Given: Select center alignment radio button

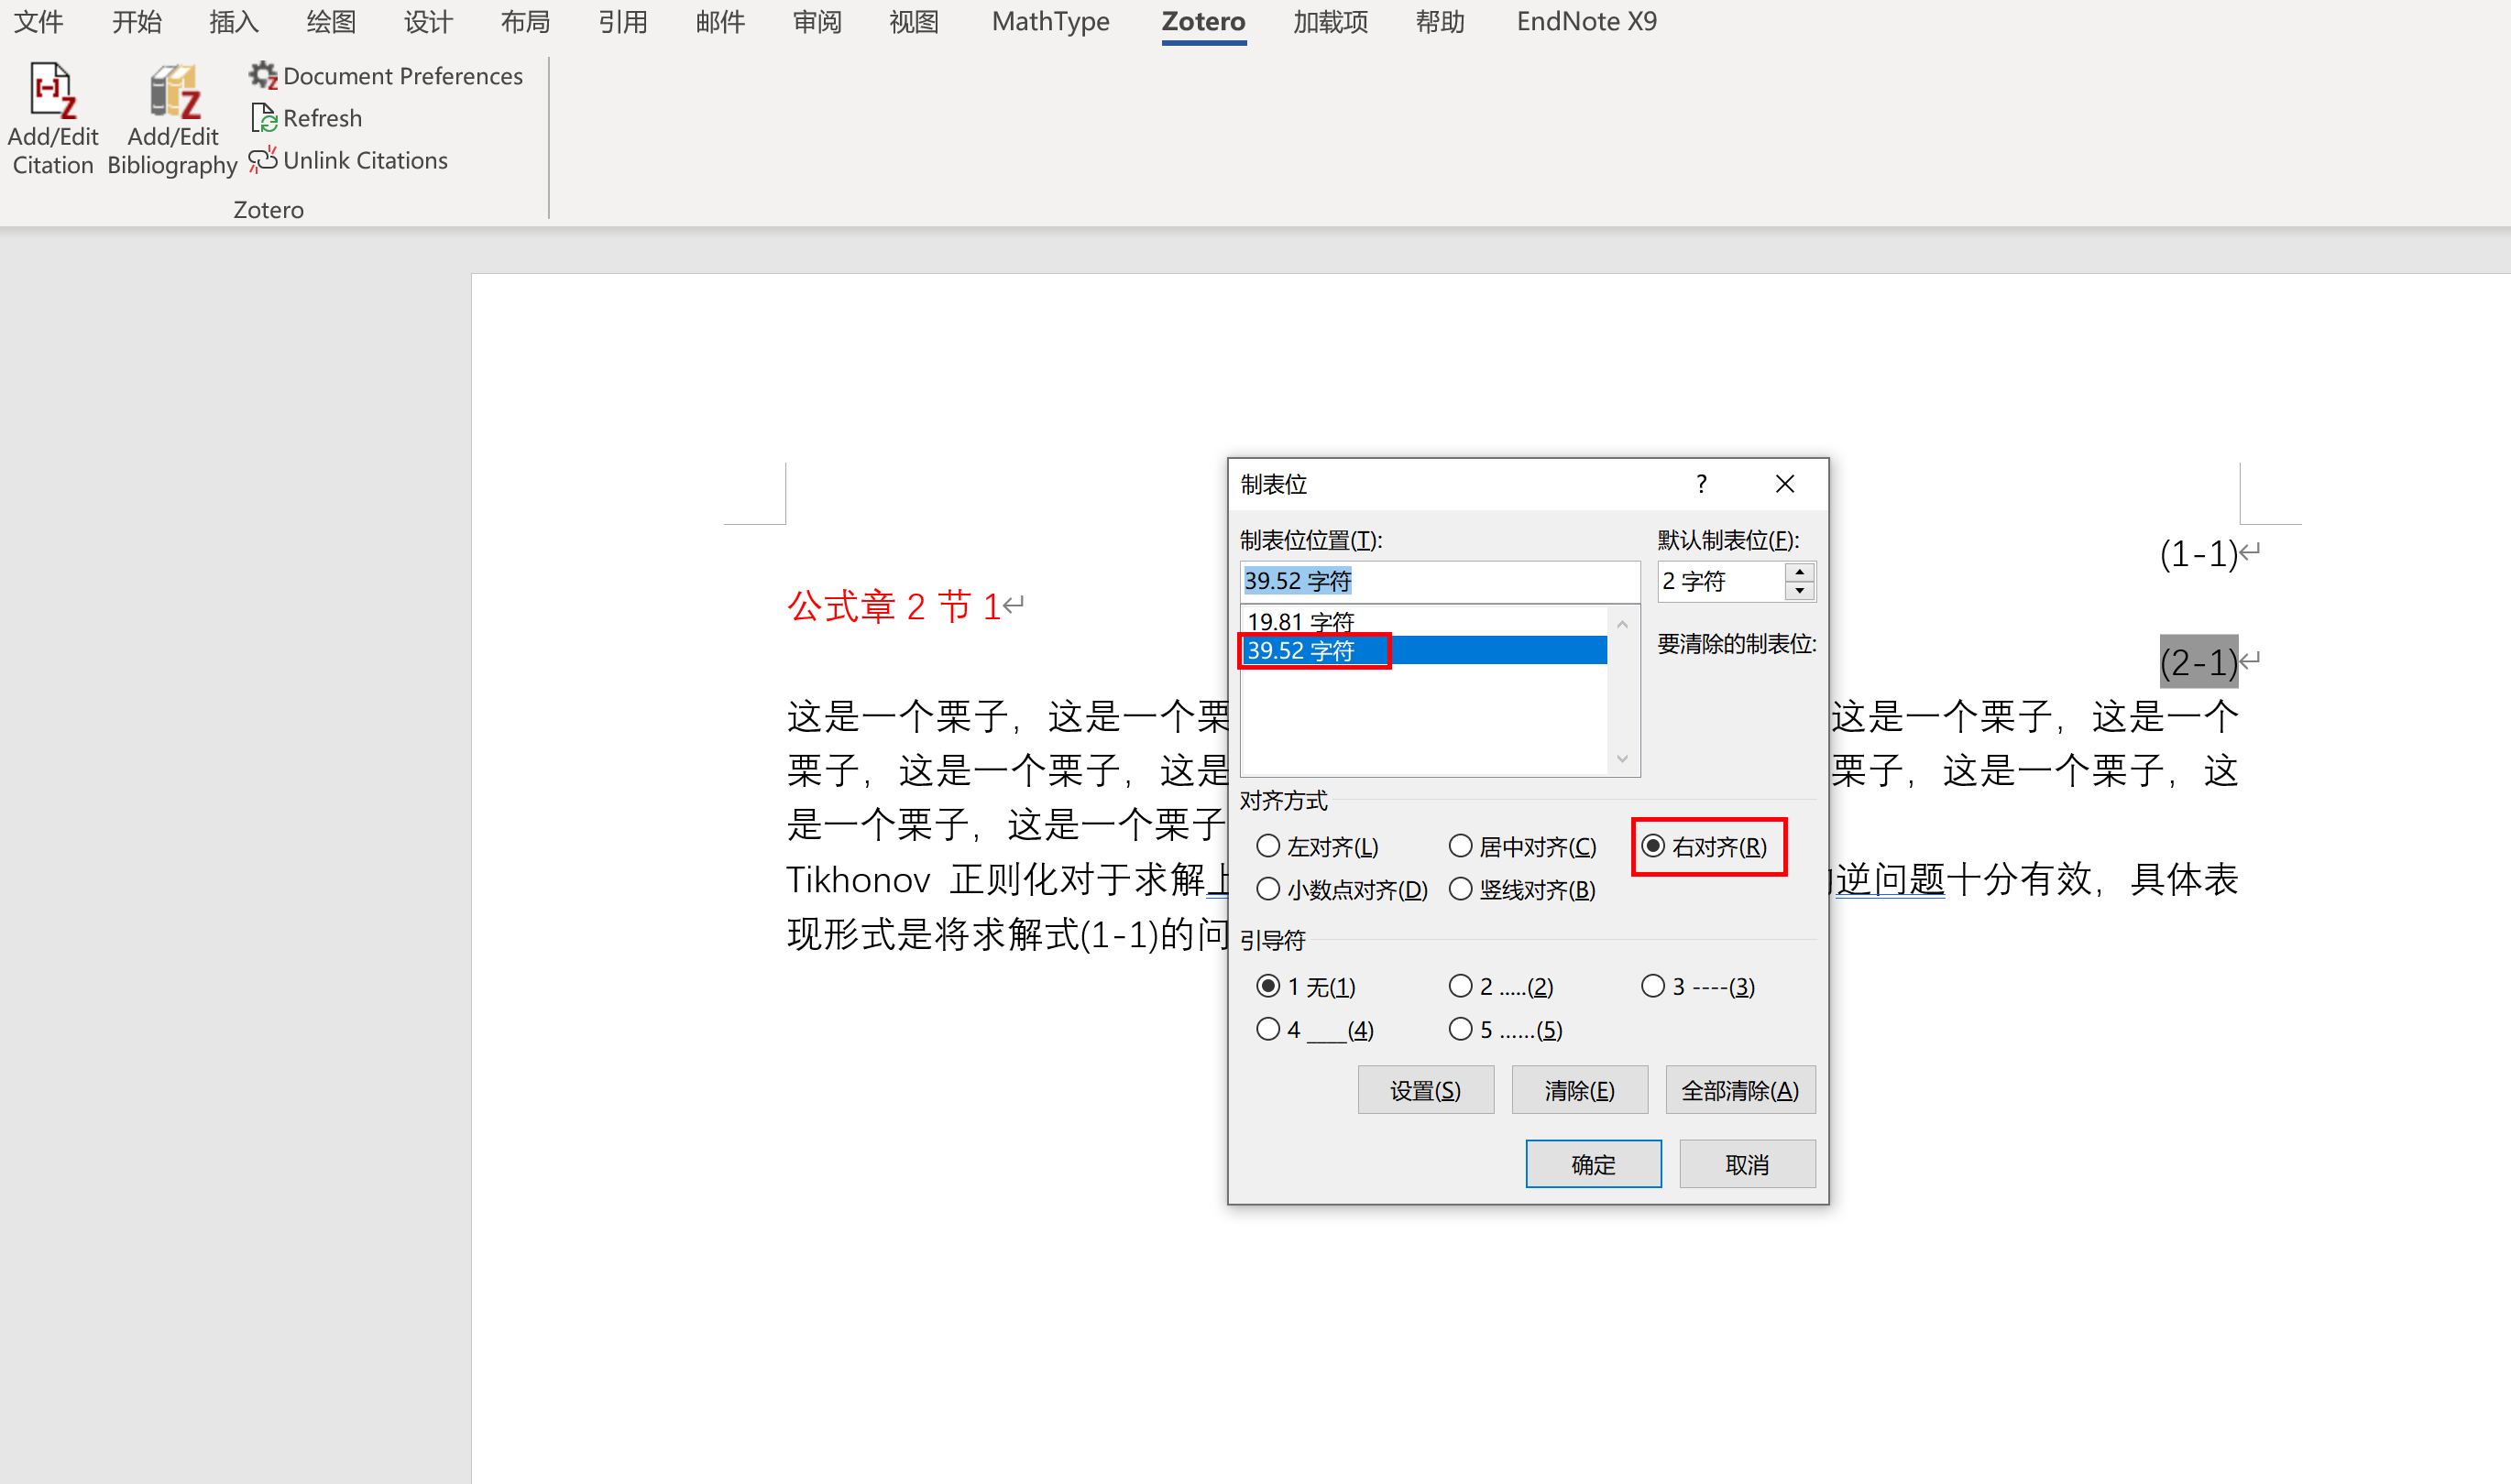Looking at the screenshot, I should point(1461,846).
